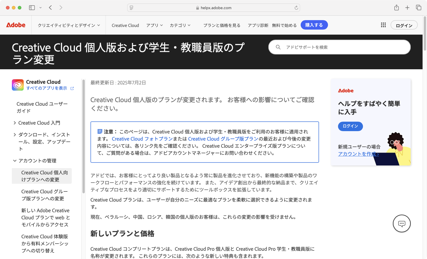Open the アプリ dropdown in the navigation

[154, 25]
